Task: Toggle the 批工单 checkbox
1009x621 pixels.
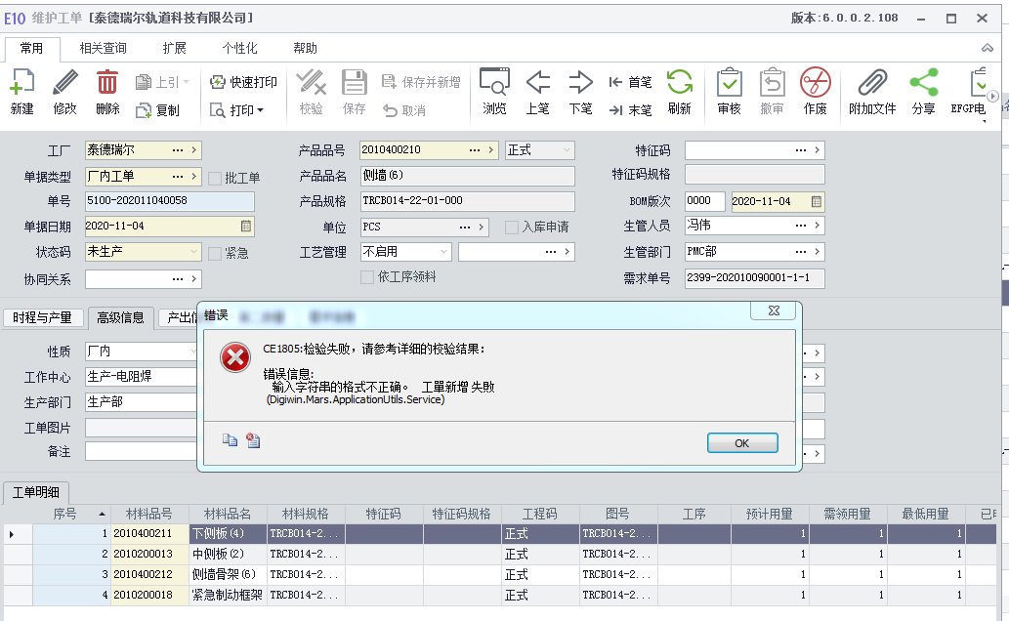Action: [215, 179]
